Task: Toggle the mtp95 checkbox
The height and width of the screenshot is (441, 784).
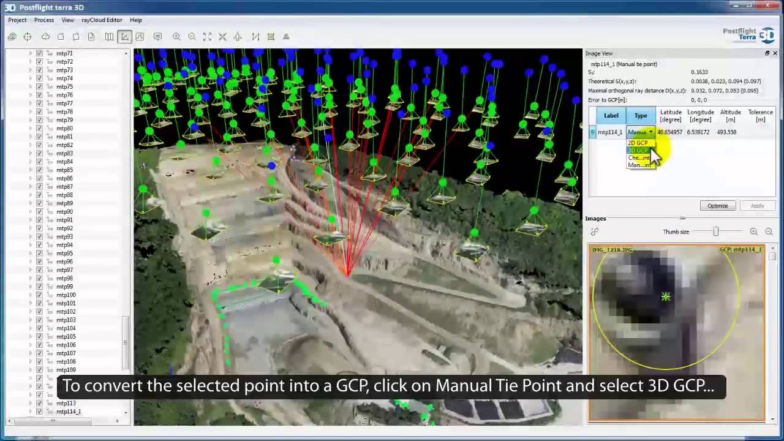Action: (x=39, y=253)
